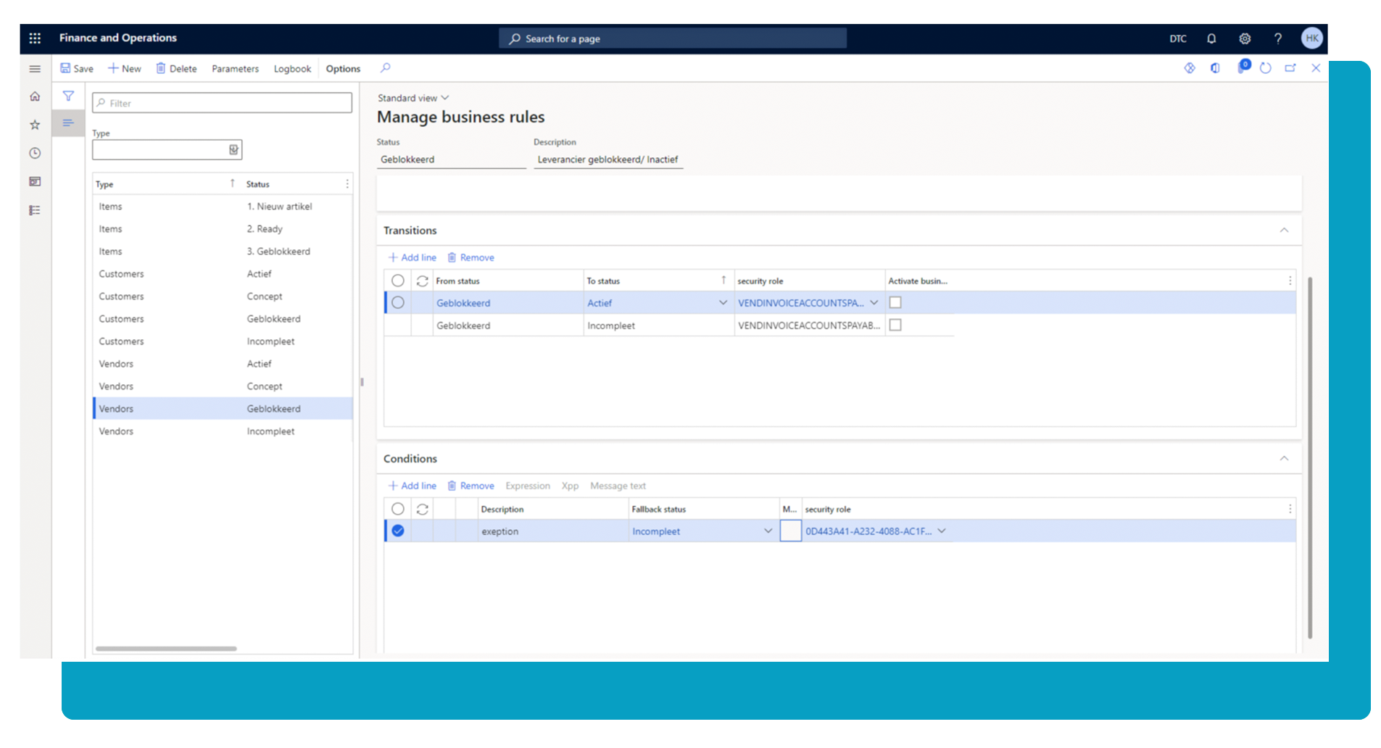Click the Home icon in sidebar
This screenshot has height=748, width=1381.
[x=35, y=96]
